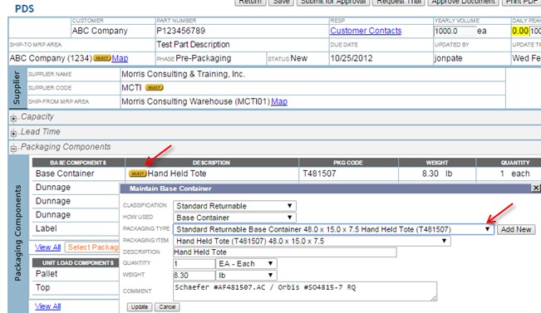Click the customer name ABC Company

(100, 31)
